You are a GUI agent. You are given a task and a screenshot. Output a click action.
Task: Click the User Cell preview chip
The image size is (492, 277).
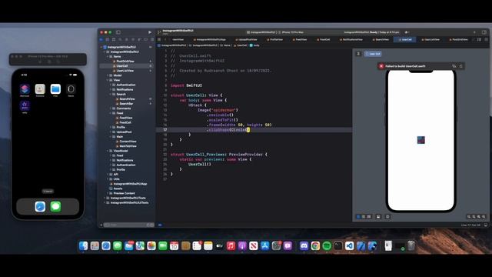pos(373,54)
